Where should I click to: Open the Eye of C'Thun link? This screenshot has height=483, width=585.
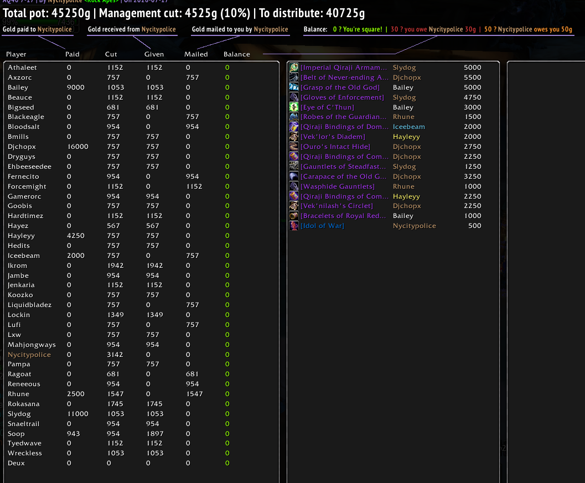(x=327, y=107)
